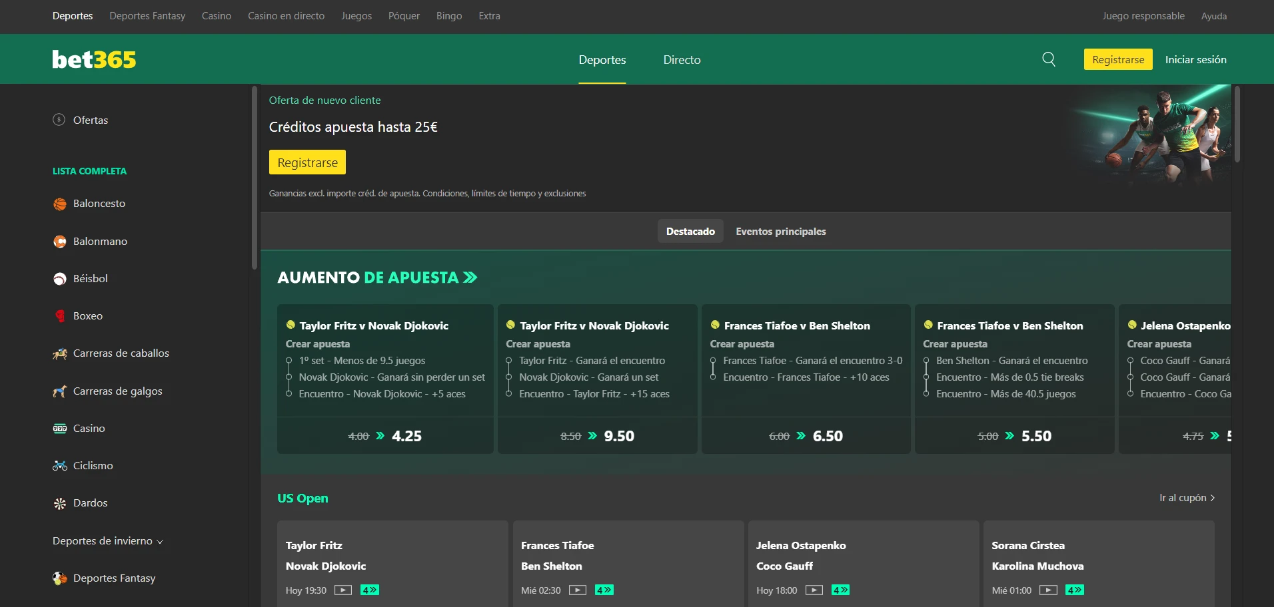Click the search magnifier icon

pos(1049,59)
